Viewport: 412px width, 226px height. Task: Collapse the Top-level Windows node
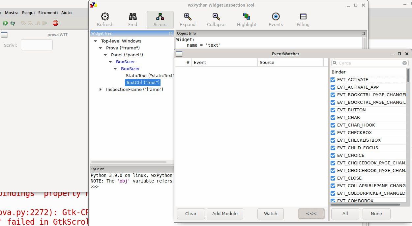point(96,41)
